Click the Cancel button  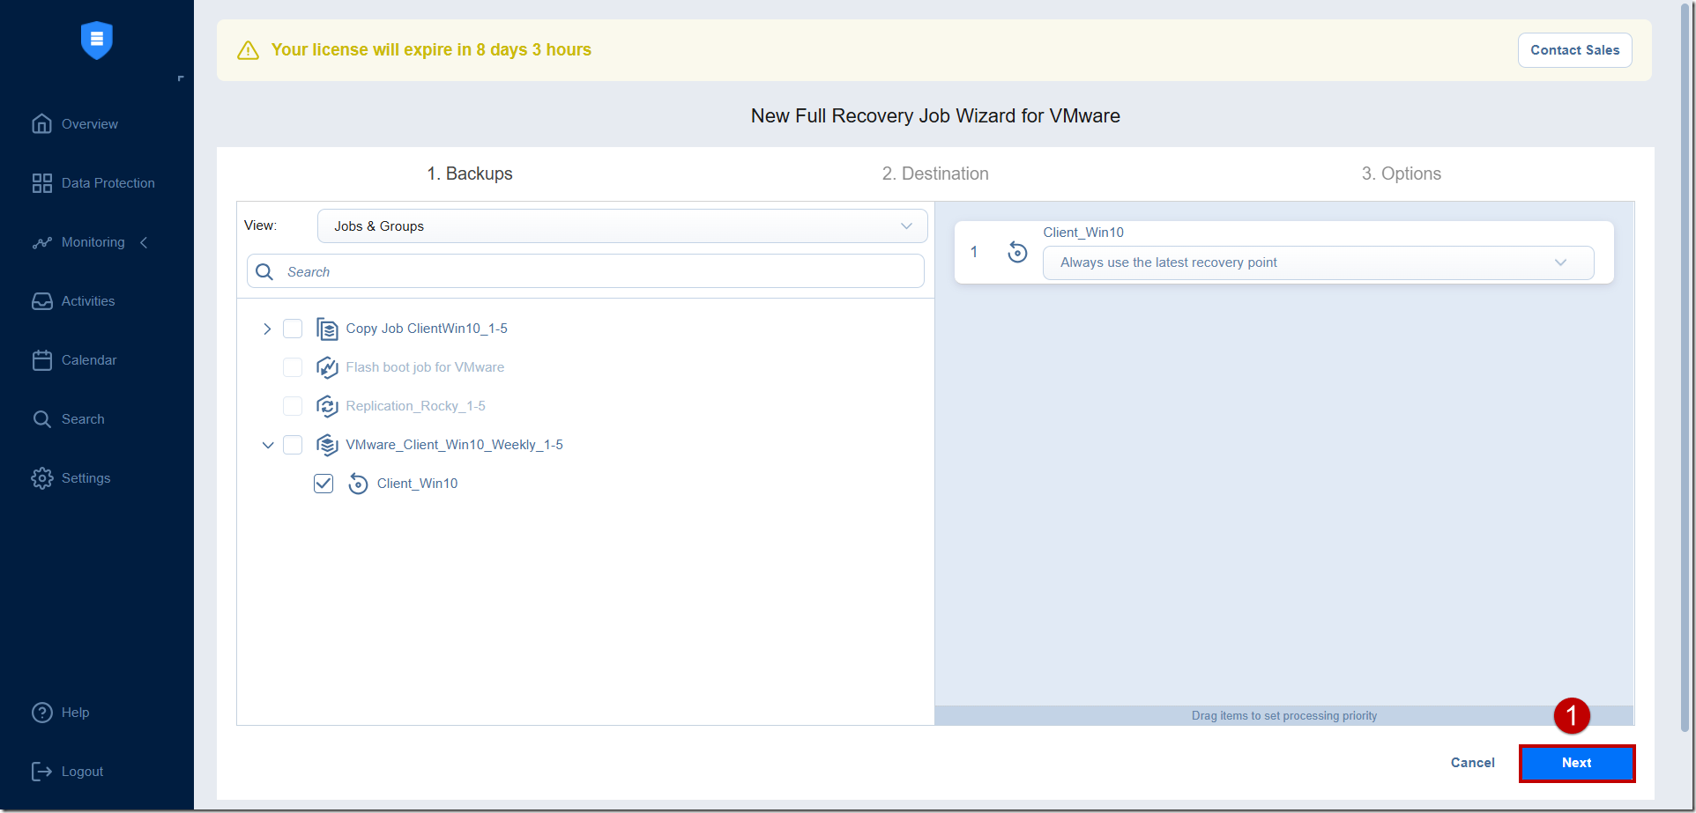point(1472,763)
